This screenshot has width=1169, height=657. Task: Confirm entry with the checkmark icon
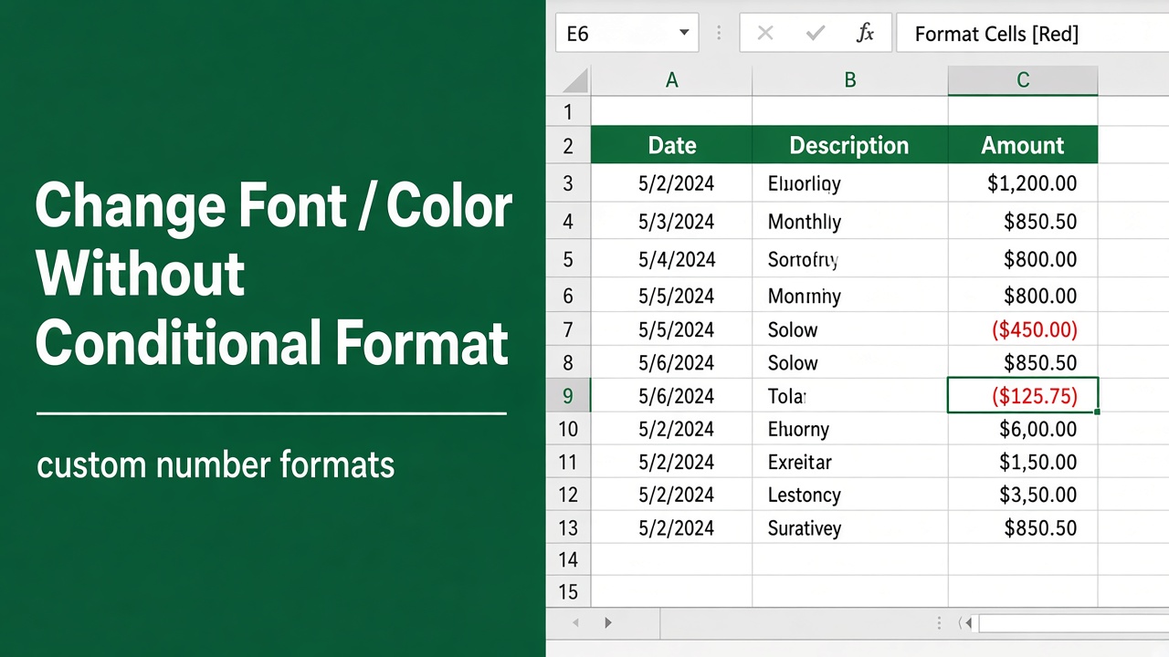point(816,34)
